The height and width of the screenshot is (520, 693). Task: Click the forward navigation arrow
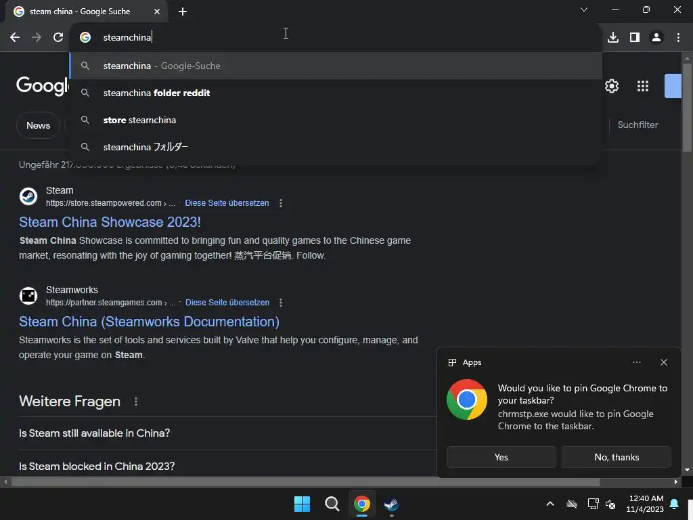37,38
